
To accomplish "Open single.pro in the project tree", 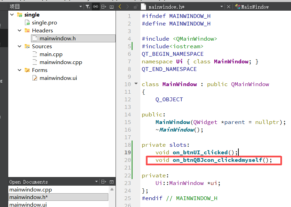I will 44,23.
